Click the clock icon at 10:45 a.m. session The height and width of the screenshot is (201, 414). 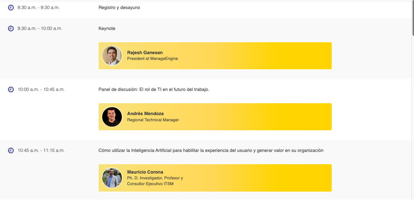click(11, 150)
